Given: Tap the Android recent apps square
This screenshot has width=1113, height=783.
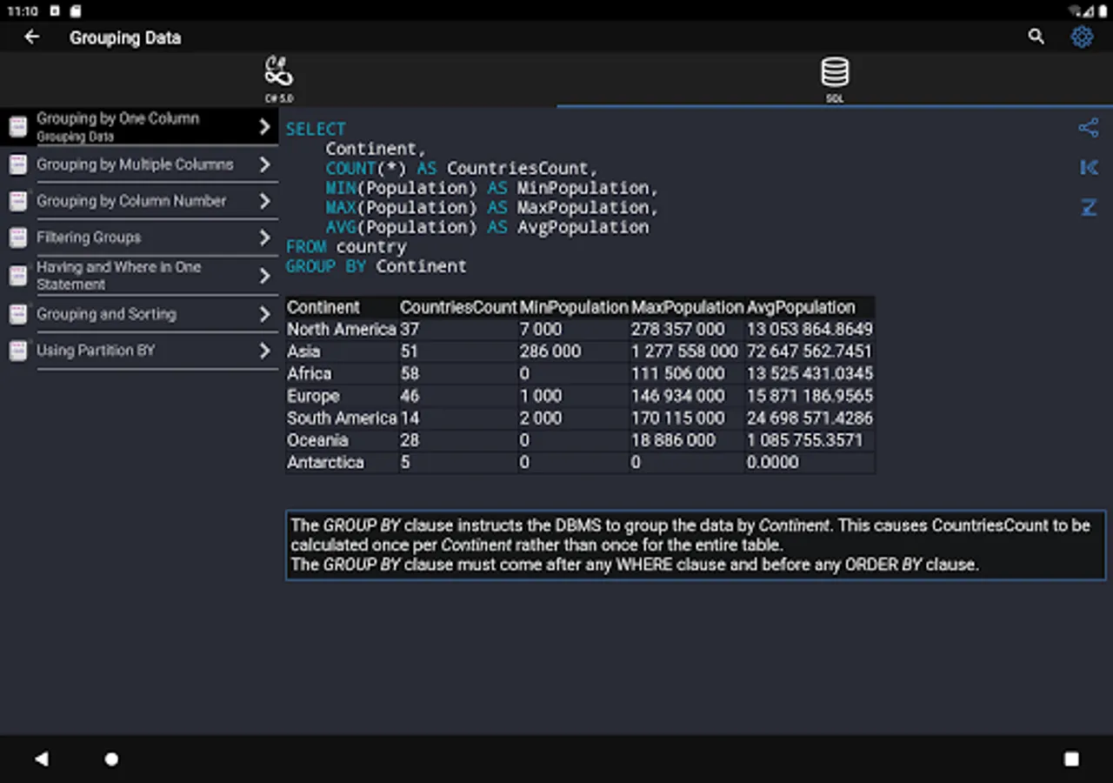Looking at the screenshot, I should [x=1071, y=759].
